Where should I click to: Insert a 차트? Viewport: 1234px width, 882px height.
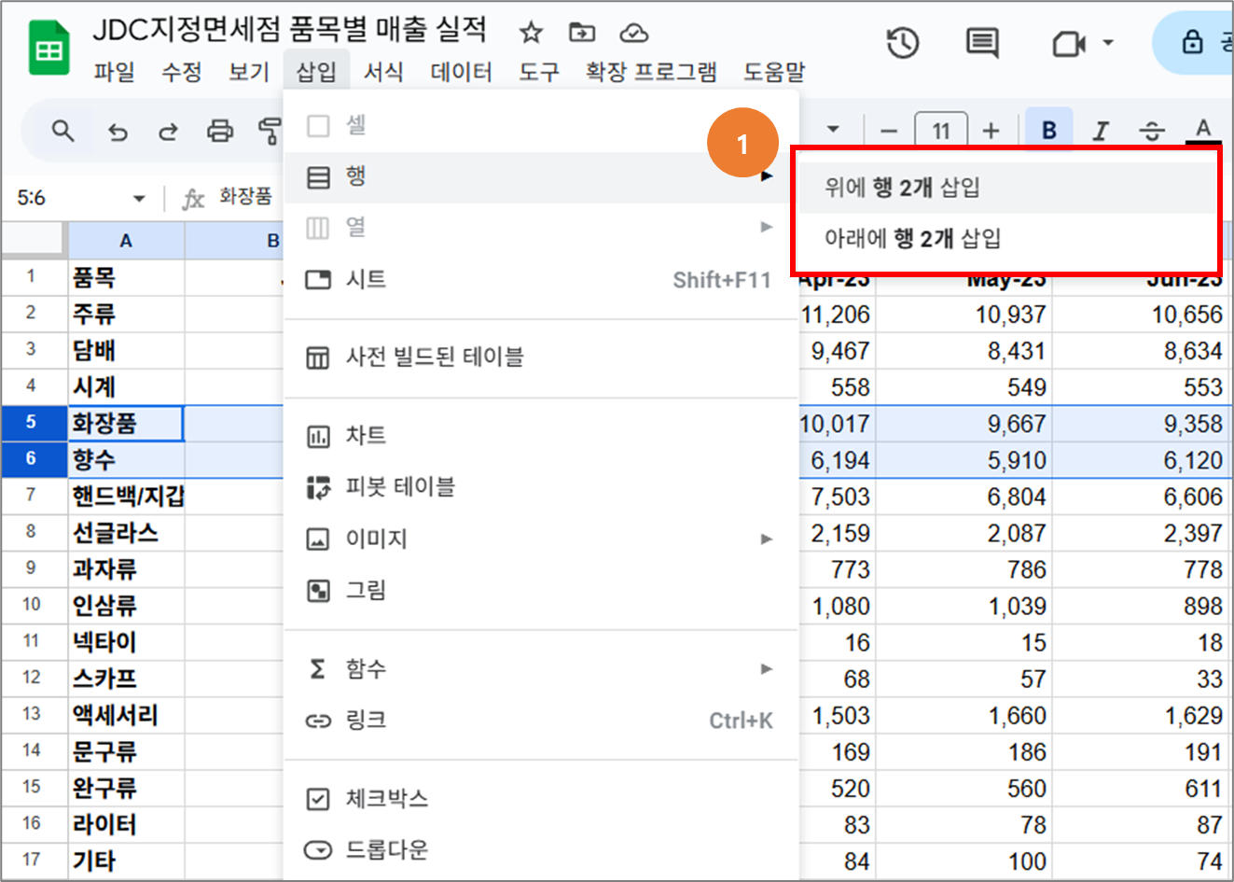coord(541,436)
